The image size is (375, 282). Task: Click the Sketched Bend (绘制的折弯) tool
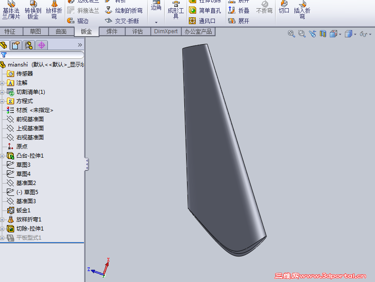point(124,10)
